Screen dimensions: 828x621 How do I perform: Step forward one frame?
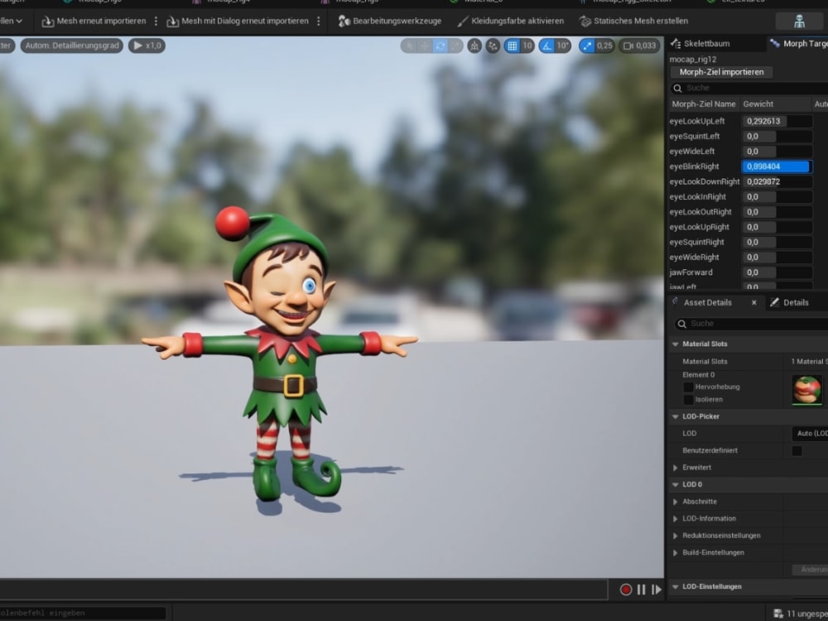[657, 590]
